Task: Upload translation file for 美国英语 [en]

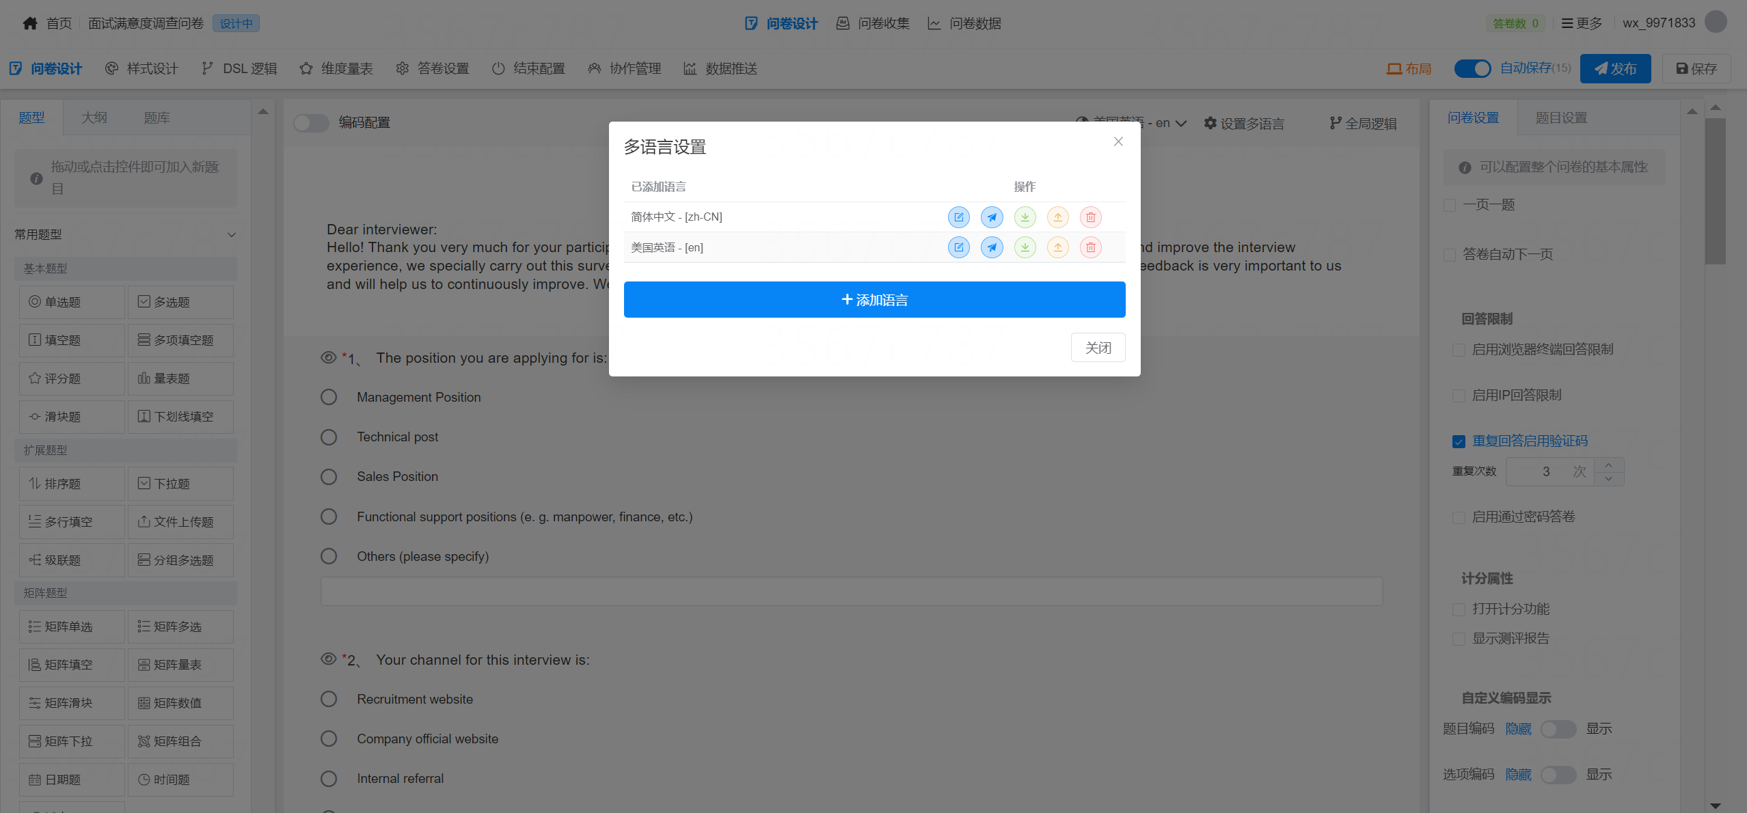Action: pyautogui.click(x=1057, y=247)
